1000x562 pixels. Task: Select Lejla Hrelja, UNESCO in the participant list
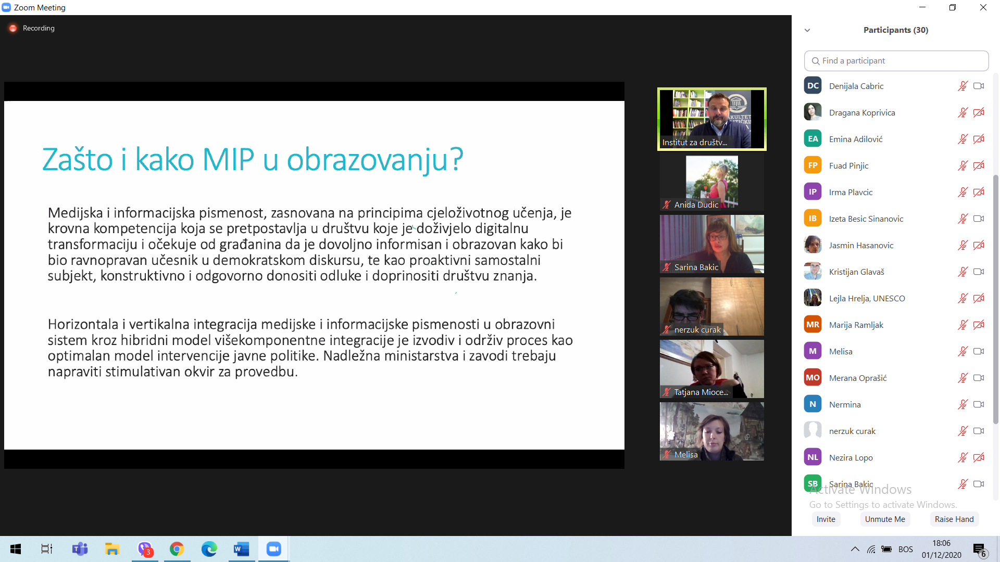(867, 299)
